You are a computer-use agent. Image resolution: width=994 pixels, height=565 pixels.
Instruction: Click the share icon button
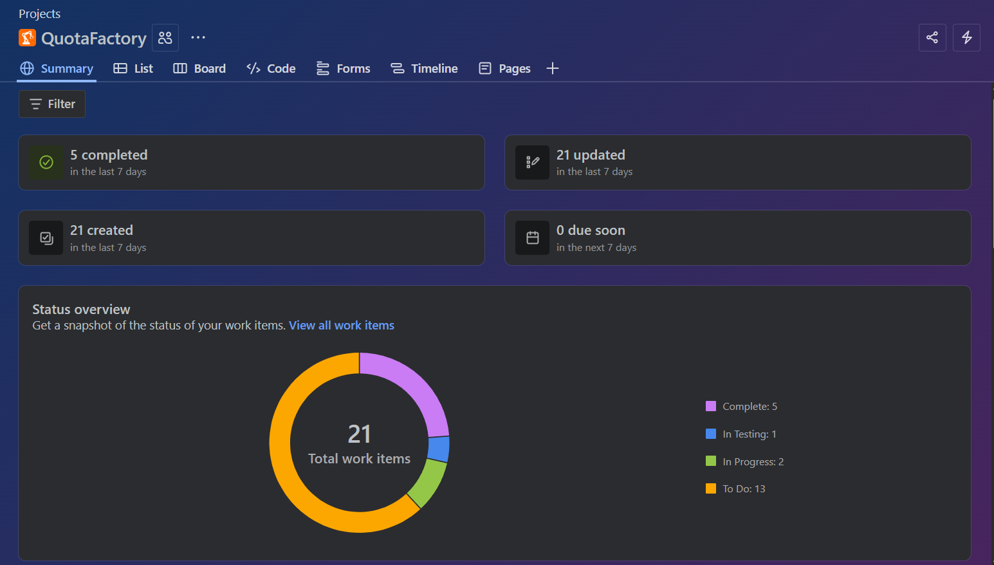[932, 37]
